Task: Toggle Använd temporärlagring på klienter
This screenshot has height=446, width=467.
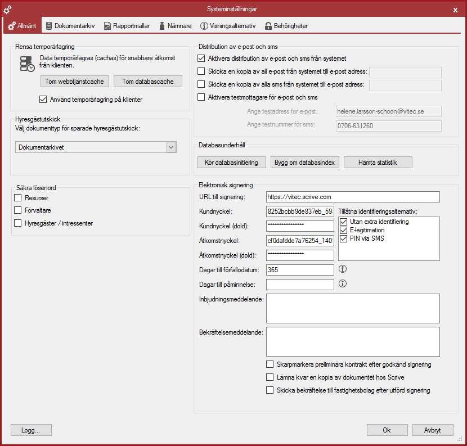Action: pyautogui.click(x=43, y=100)
